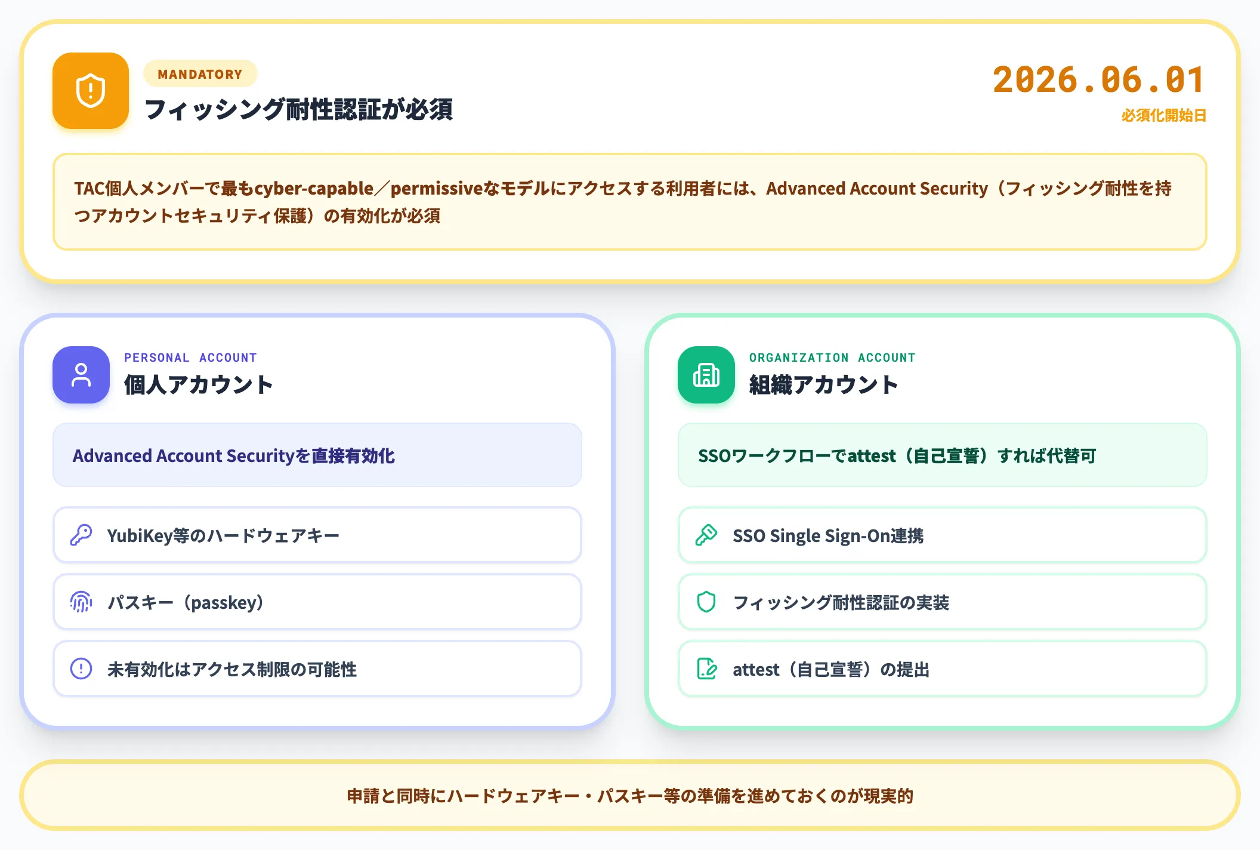The height and width of the screenshot is (850, 1260).
Task: Click the 個人アカウント heading
Action: click(198, 385)
